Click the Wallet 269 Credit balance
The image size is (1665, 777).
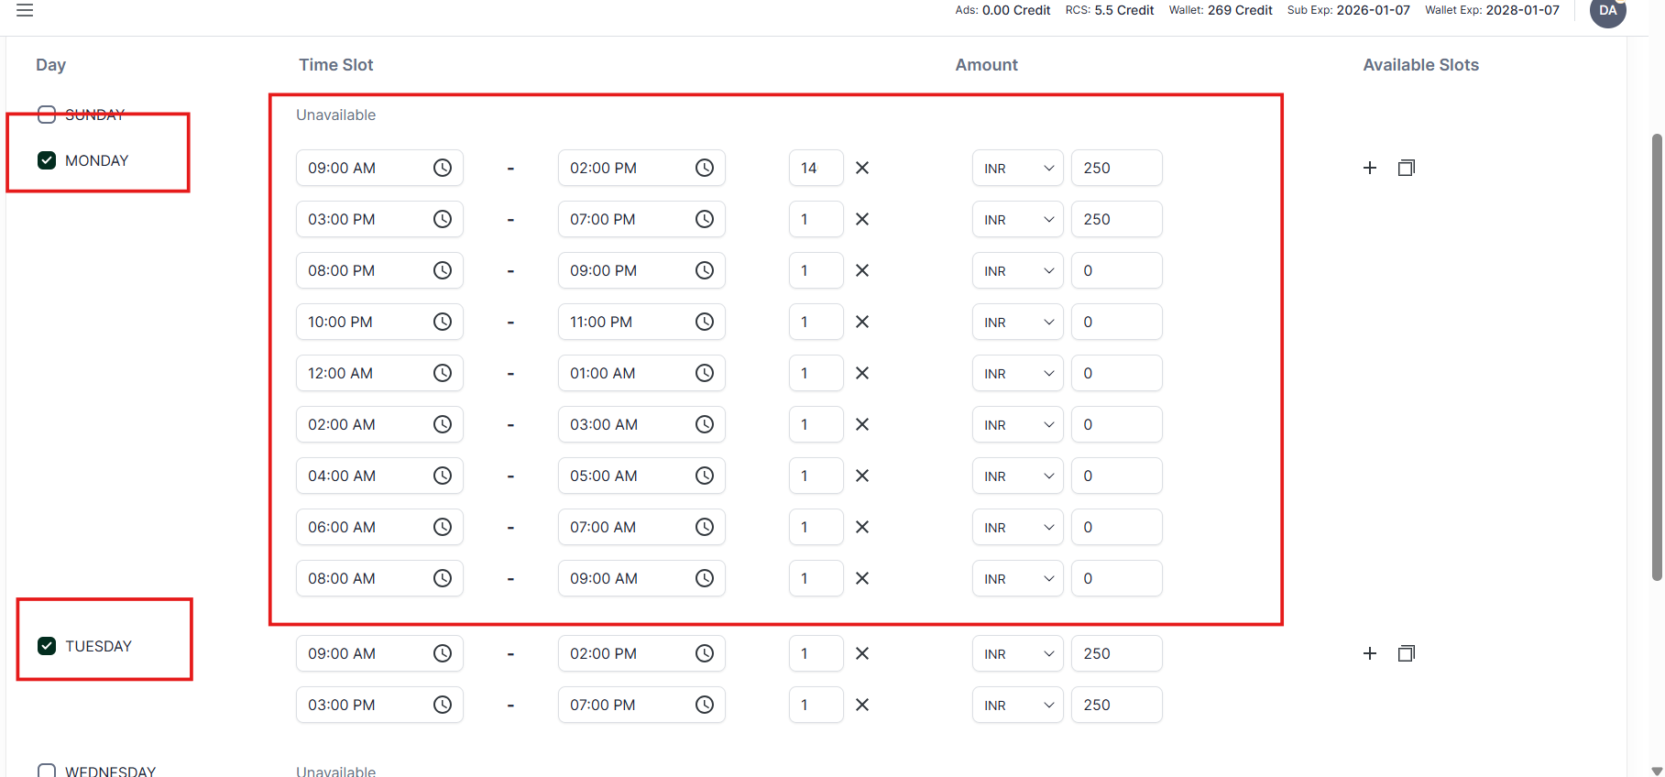[x=1220, y=10]
